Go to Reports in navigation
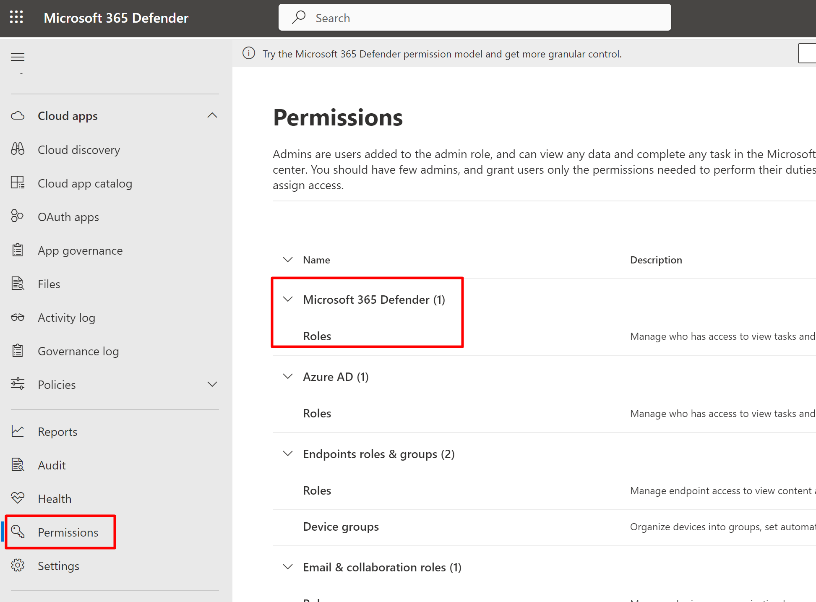The image size is (816, 602). 57,432
